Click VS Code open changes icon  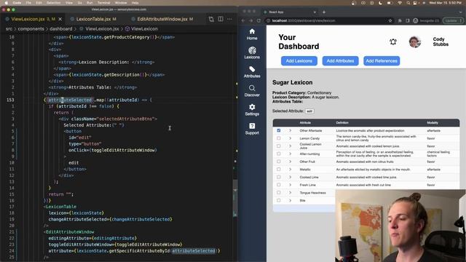point(211,19)
